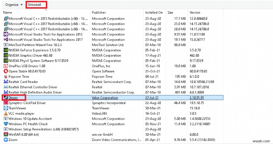Sort list by Publisher column header
This screenshot has height=144, width=273.
tap(99, 12)
